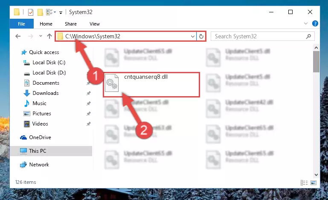Screen dimensions: 328x200
Task: Click the vertical scrollbar thumb
Action: (x=316, y=62)
